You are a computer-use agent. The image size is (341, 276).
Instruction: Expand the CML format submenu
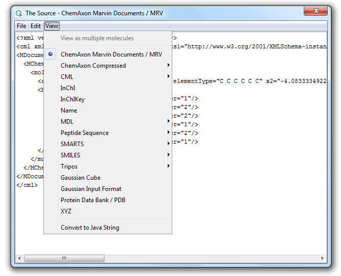point(67,77)
